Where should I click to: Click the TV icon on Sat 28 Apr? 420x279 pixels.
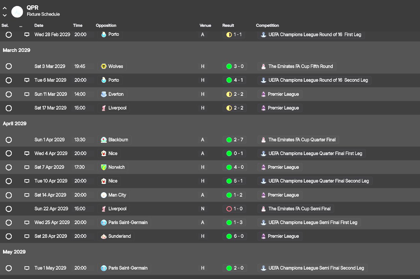27,236
